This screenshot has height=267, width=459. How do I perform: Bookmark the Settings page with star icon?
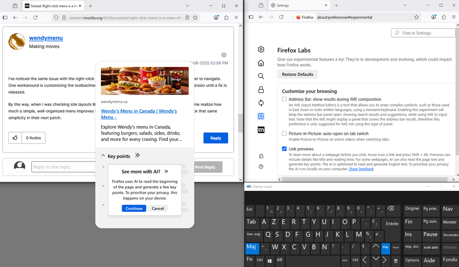(416, 17)
